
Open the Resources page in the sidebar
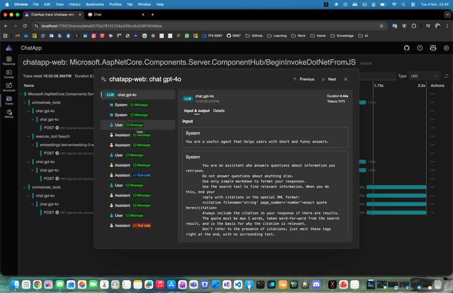pyautogui.click(x=9, y=60)
